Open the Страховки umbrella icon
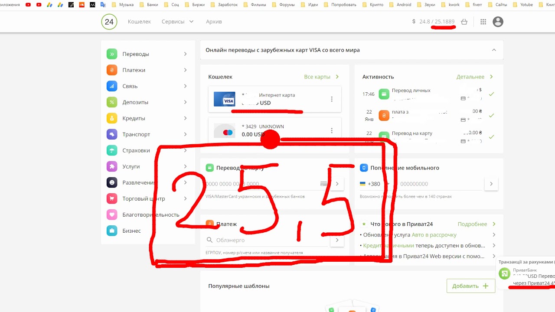 click(112, 150)
